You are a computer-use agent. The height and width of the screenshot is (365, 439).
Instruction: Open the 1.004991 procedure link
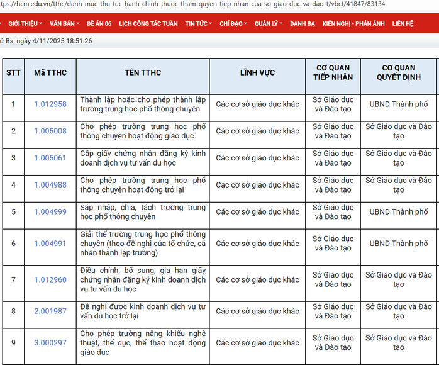[50, 244]
